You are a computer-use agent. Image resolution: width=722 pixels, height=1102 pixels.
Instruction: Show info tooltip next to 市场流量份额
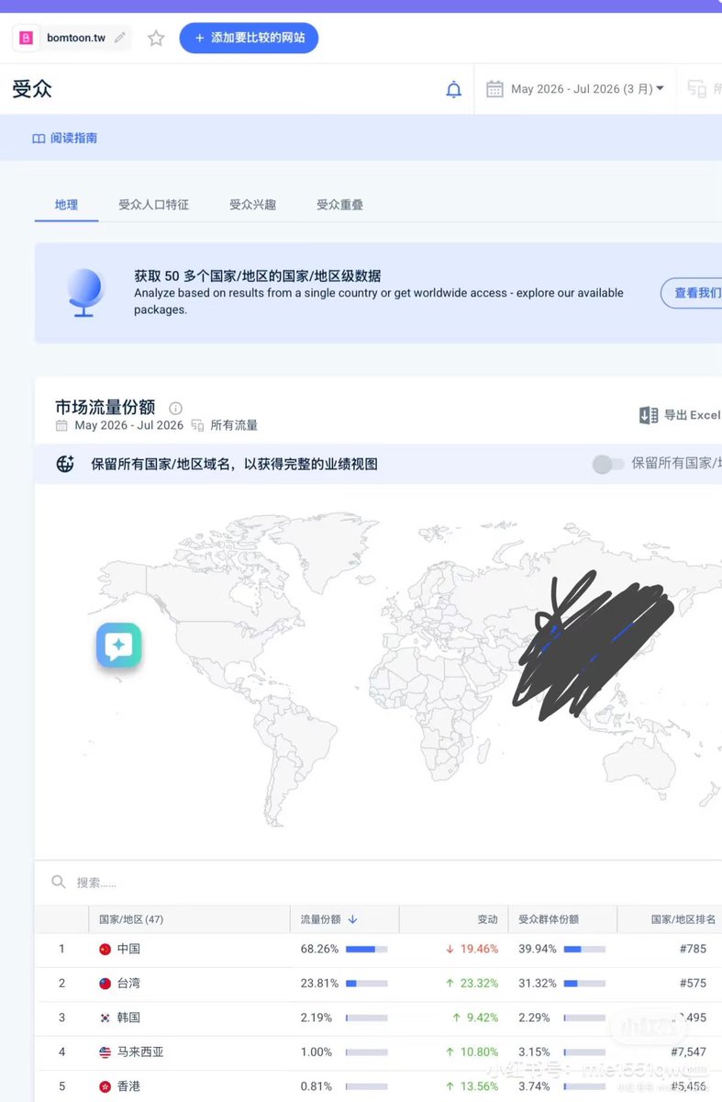[x=175, y=409]
